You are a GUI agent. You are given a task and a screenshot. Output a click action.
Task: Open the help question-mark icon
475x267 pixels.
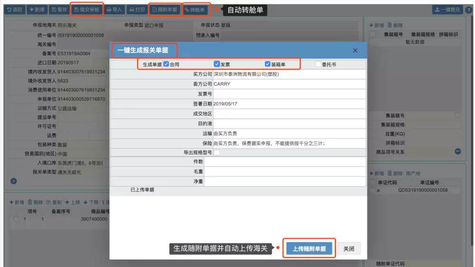(468, 9)
